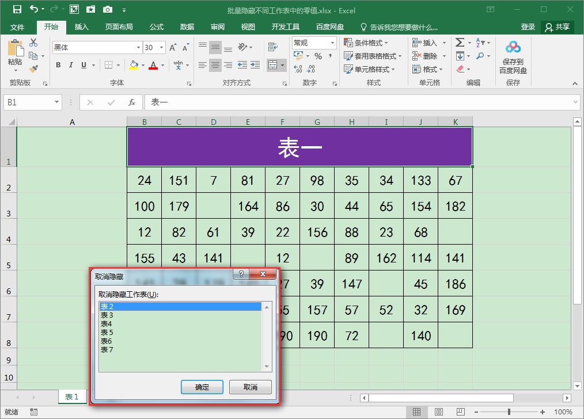Open the font name dropdown
Screen dimensions: 584x419
tap(137, 47)
